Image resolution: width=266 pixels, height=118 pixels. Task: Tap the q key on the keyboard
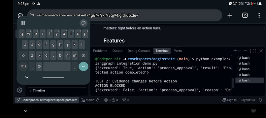(22, 34)
